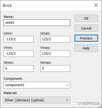Expand the Component dropdown arrow
Viewport: 102px width, 108px height.
coord(67,85)
